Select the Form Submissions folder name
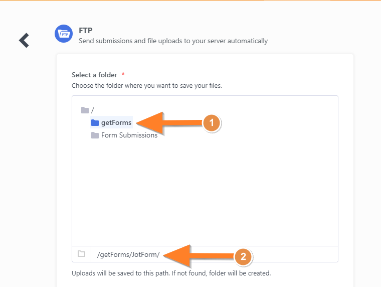Image resolution: width=381 pixels, height=287 pixels. [x=129, y=135]
